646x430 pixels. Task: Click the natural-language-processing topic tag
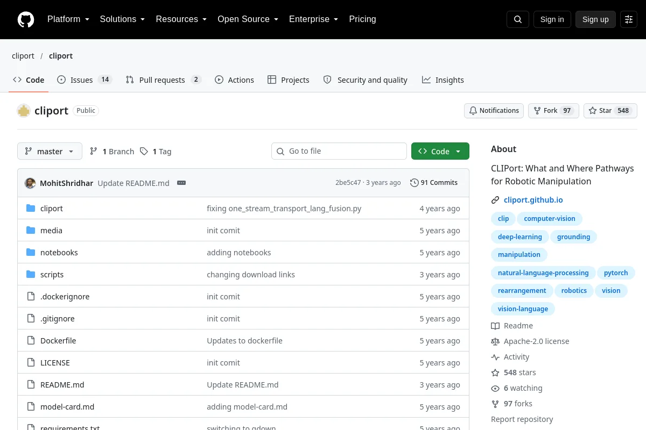543,273
